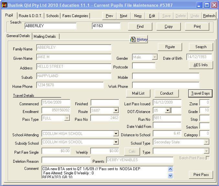
Task: Switch to the Pupil tab
Action: 9,15
